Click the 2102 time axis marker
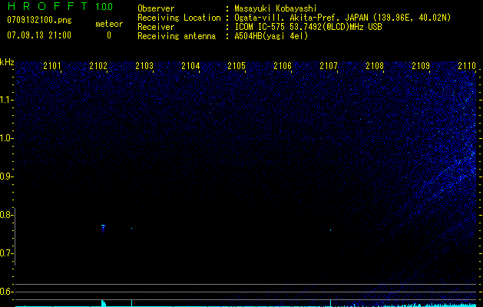 click(x=98, y=65)
